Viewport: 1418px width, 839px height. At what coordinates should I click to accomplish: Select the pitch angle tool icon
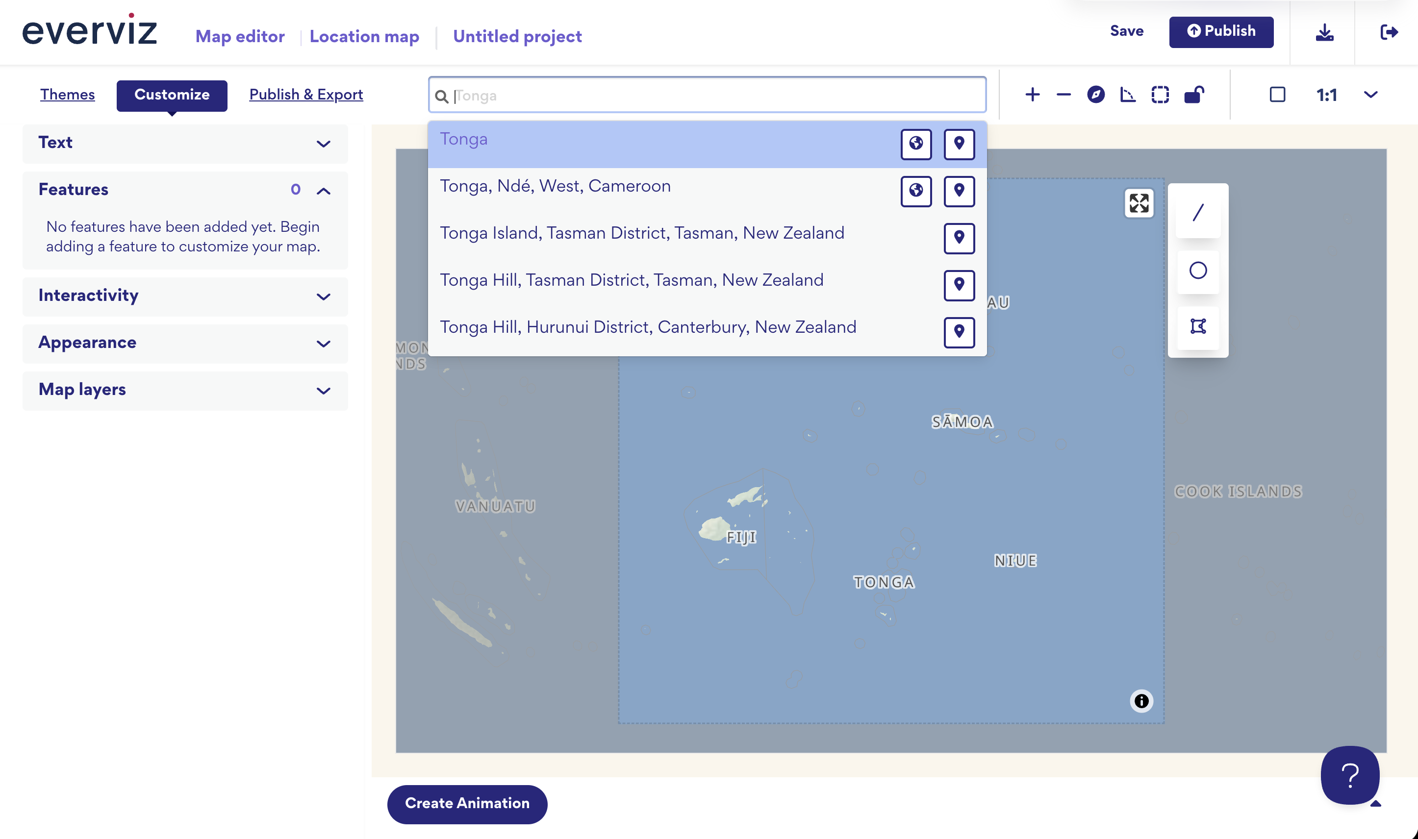(x=1127, y=95)
